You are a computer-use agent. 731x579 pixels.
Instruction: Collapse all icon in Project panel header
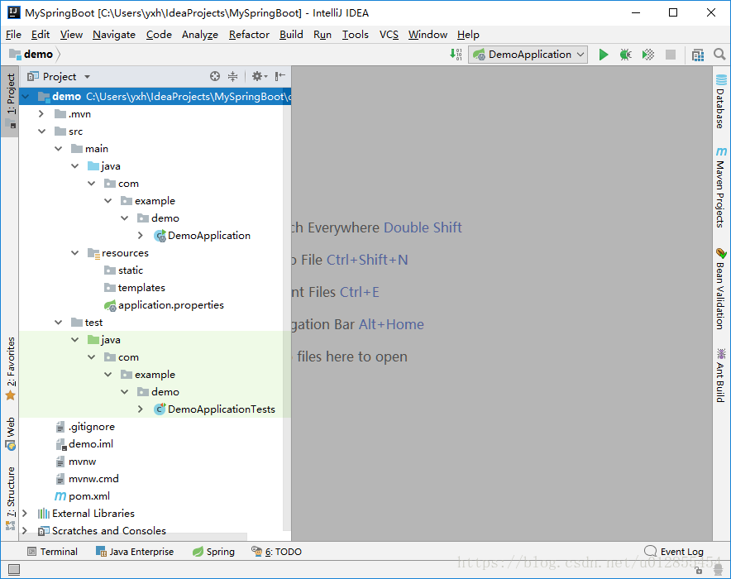pos(232,76)
